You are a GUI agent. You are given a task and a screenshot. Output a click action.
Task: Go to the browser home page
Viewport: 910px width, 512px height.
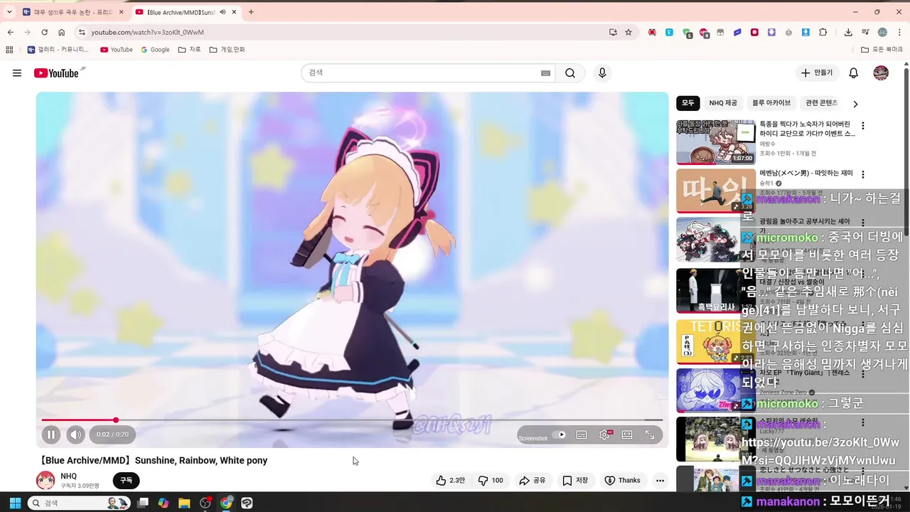point(61,32)
